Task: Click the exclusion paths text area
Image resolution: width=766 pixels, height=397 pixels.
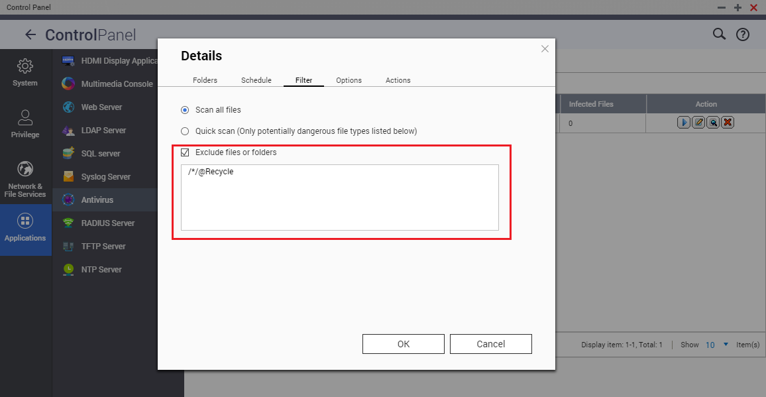Action: click(x=339, y=198)
